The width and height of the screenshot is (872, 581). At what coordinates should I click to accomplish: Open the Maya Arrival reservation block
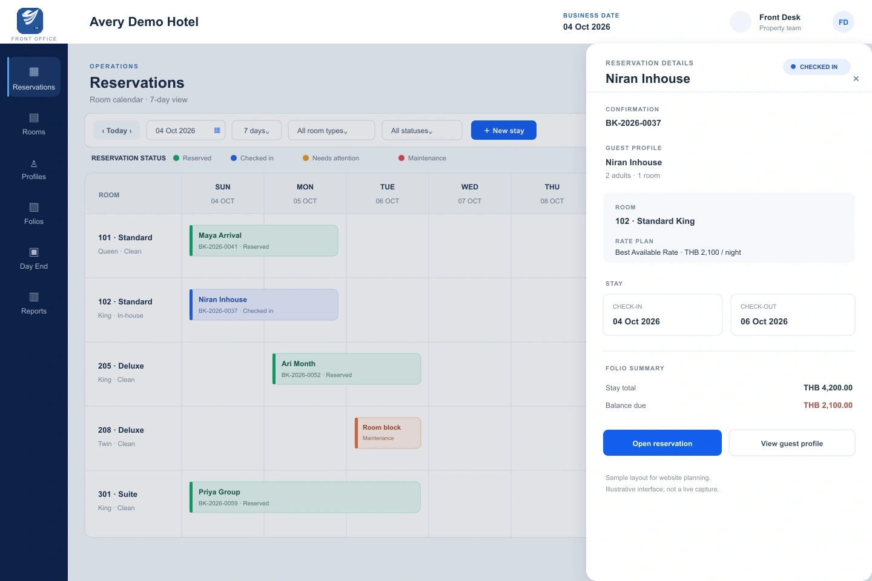pos(264,241)
